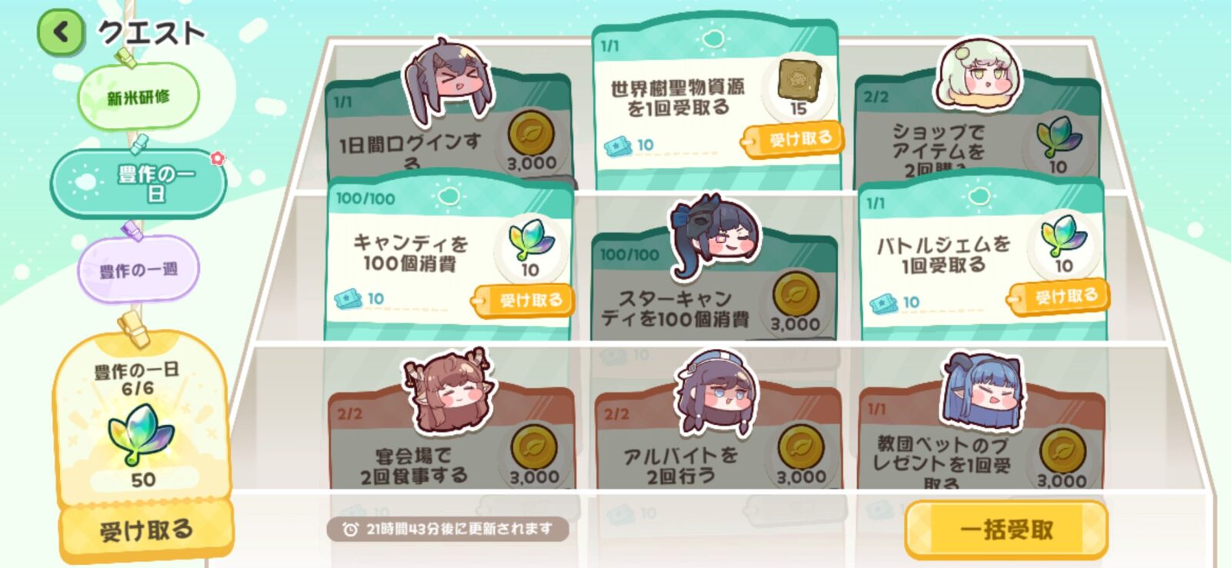Tap the blue-haired horned character sticker
The height and width of the screenshot is (568, 1231).
(x=982, y=391)
